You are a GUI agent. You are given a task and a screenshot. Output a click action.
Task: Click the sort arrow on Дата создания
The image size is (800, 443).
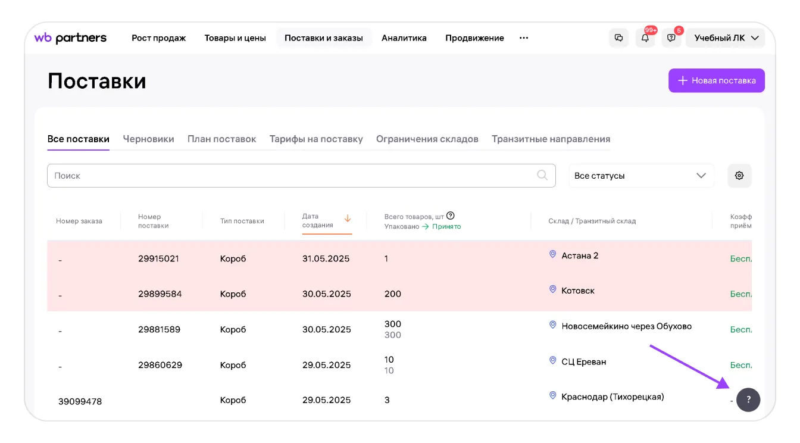[x=348, y=219]
